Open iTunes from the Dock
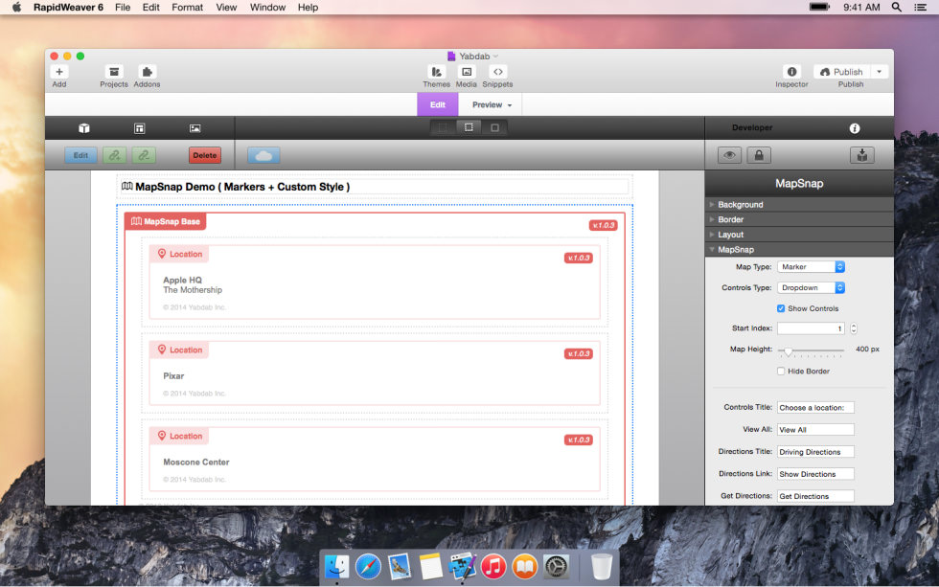Image resolution: width=939 pixels, height=587 pixels. 493,567
